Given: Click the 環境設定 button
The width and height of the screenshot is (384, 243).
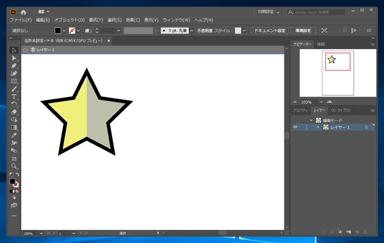Looking at the screenshot, I should tap(303, 31).
